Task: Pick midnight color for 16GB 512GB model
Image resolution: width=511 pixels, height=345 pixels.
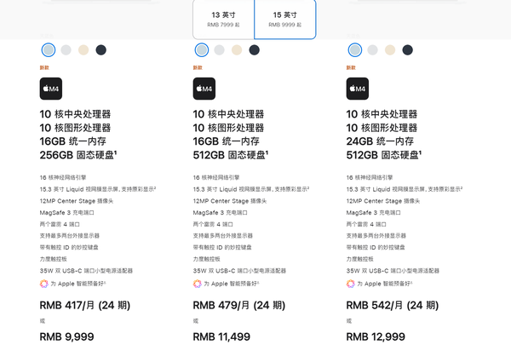Action: [254, 50]
